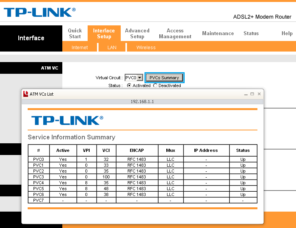Click the Service Information Summary heading
The image size is (296, 228).
(x=71, y=137)
